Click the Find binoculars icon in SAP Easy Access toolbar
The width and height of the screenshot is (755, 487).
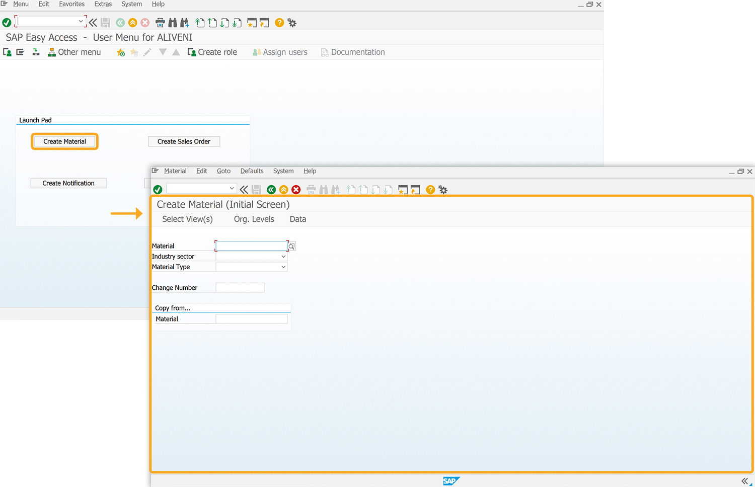(173, 23)
